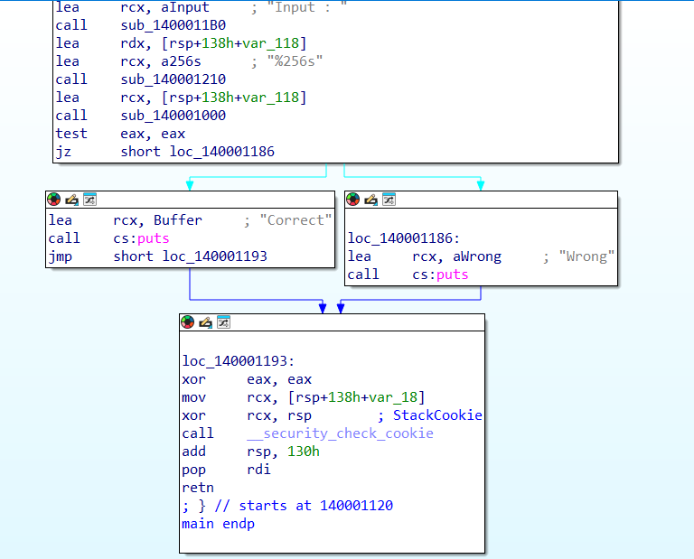The height and width of the screenshot is (559, 694).
Task: Click 130h value in add rsp
Action: point(304,452)
